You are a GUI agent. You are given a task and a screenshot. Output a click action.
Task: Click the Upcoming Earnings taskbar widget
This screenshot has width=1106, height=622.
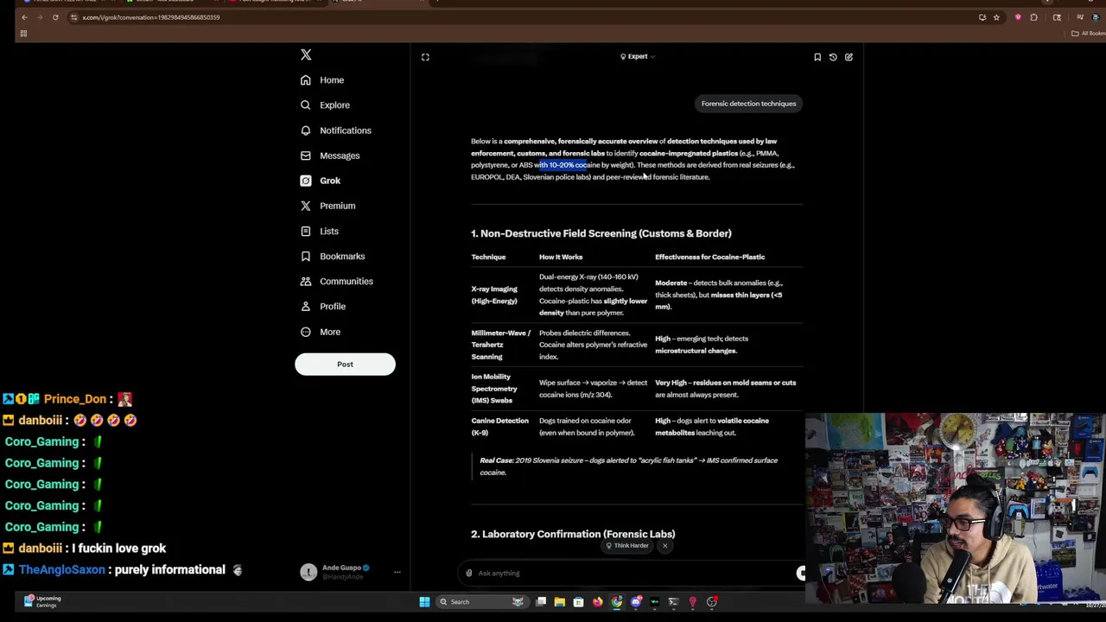pyautogui.click(x=43, y=601)
